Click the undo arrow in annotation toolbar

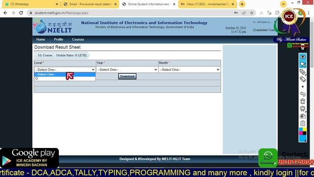click(x=303, y=94)
